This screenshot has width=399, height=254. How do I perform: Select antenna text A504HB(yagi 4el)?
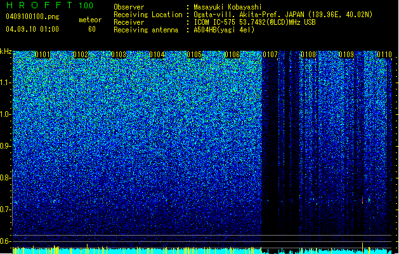coord(224,30)
